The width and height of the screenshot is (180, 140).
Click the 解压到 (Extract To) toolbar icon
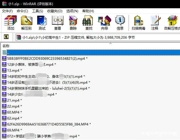pyautogui.click(x=26, y=23)
